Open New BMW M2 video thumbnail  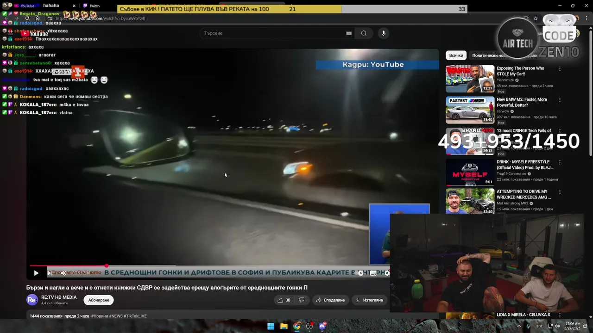[470, 110]
